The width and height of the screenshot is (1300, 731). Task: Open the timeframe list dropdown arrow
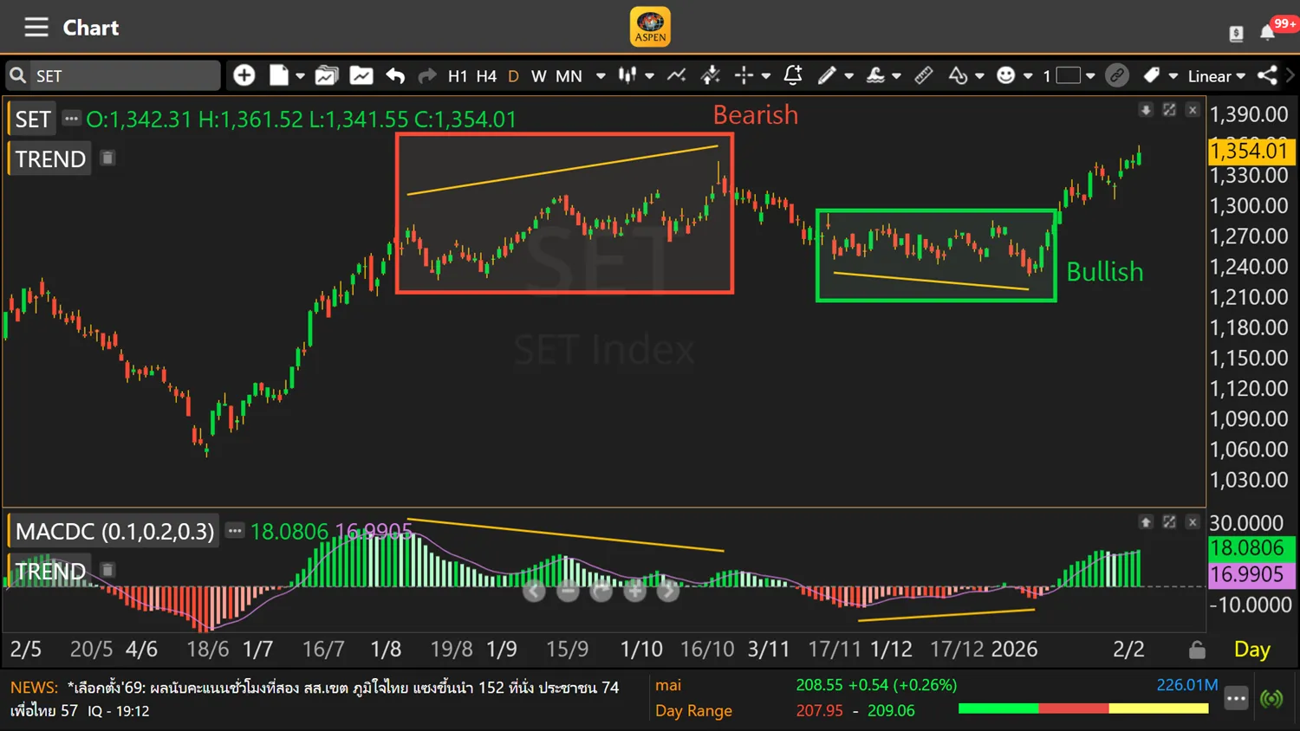(601, 76)
